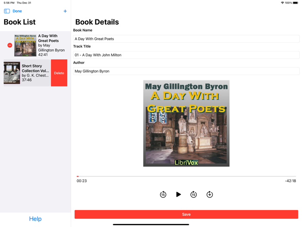302x227 pixels.
Task: Edit the Author field
Action: (x=186, y=71)
